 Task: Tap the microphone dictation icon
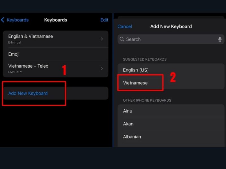point(220,39)
